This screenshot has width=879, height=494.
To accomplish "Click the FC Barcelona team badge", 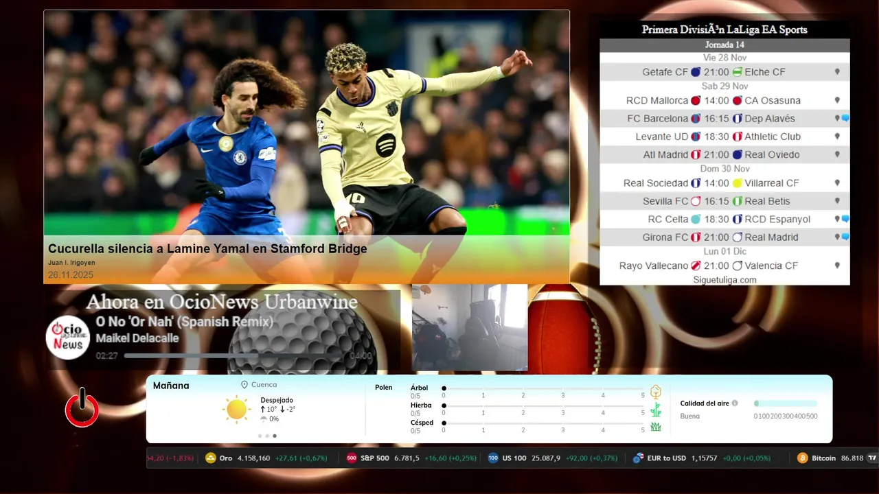I will click(x=696, y=119).
